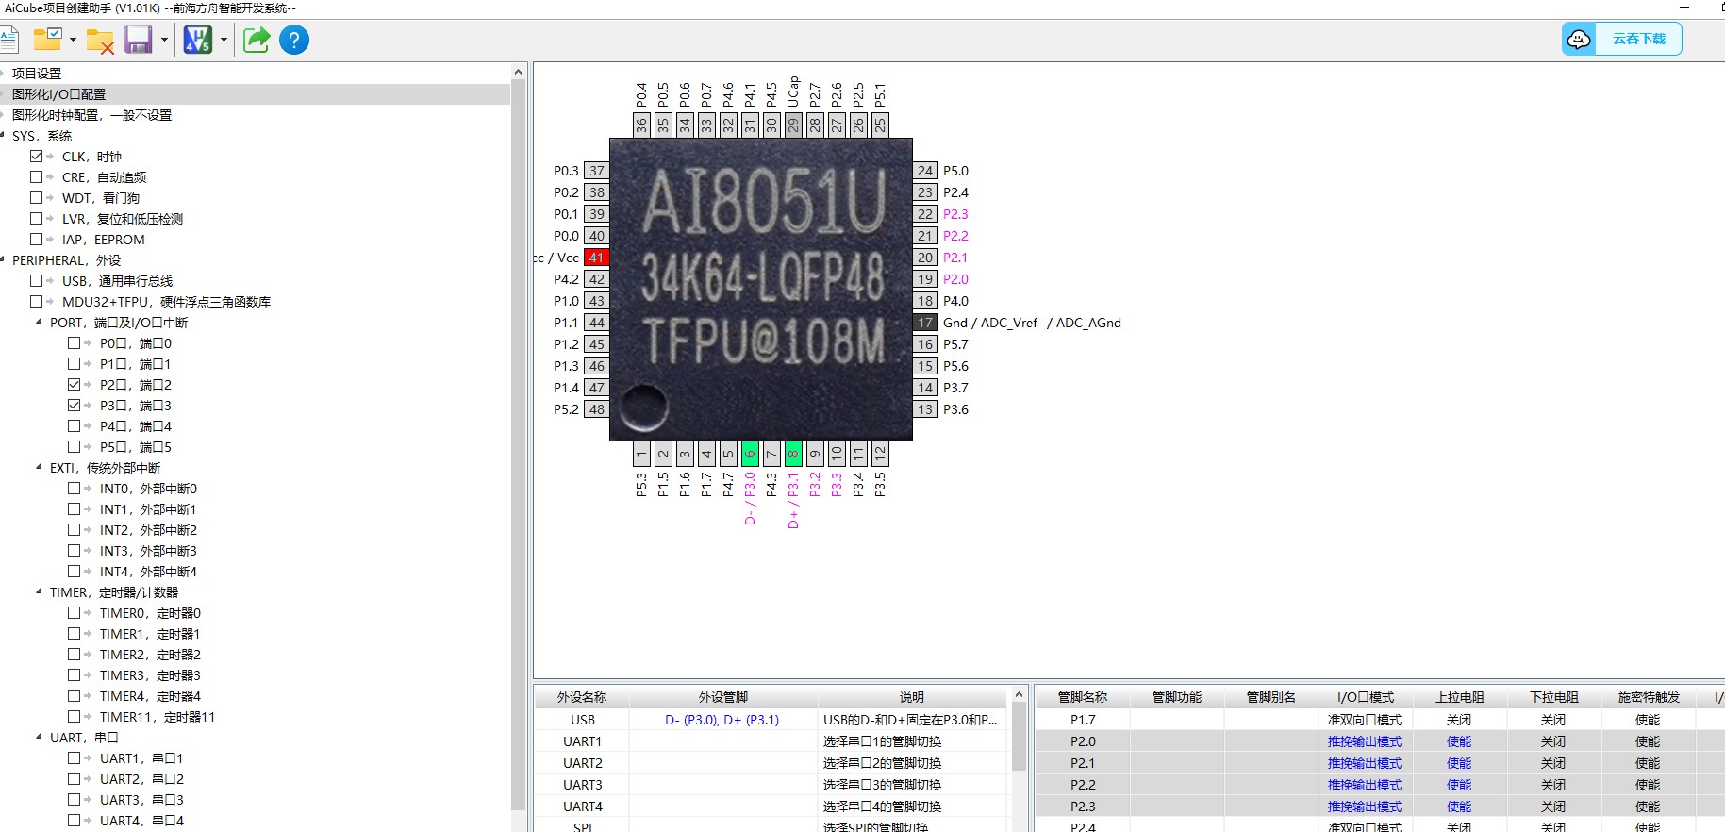This screenshot has width=1725, height=832.
Task: Uncheck the CLK clock checkbox
Action: click(x=37, y=157)
